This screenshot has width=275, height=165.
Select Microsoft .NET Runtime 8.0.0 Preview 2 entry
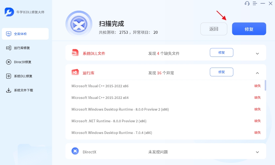click(109, 121)
